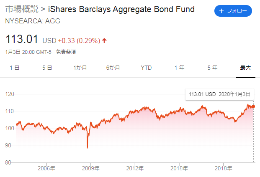Click the plus icon in follow button
Viewport: 260px width, 177px height.
[221, 11]
